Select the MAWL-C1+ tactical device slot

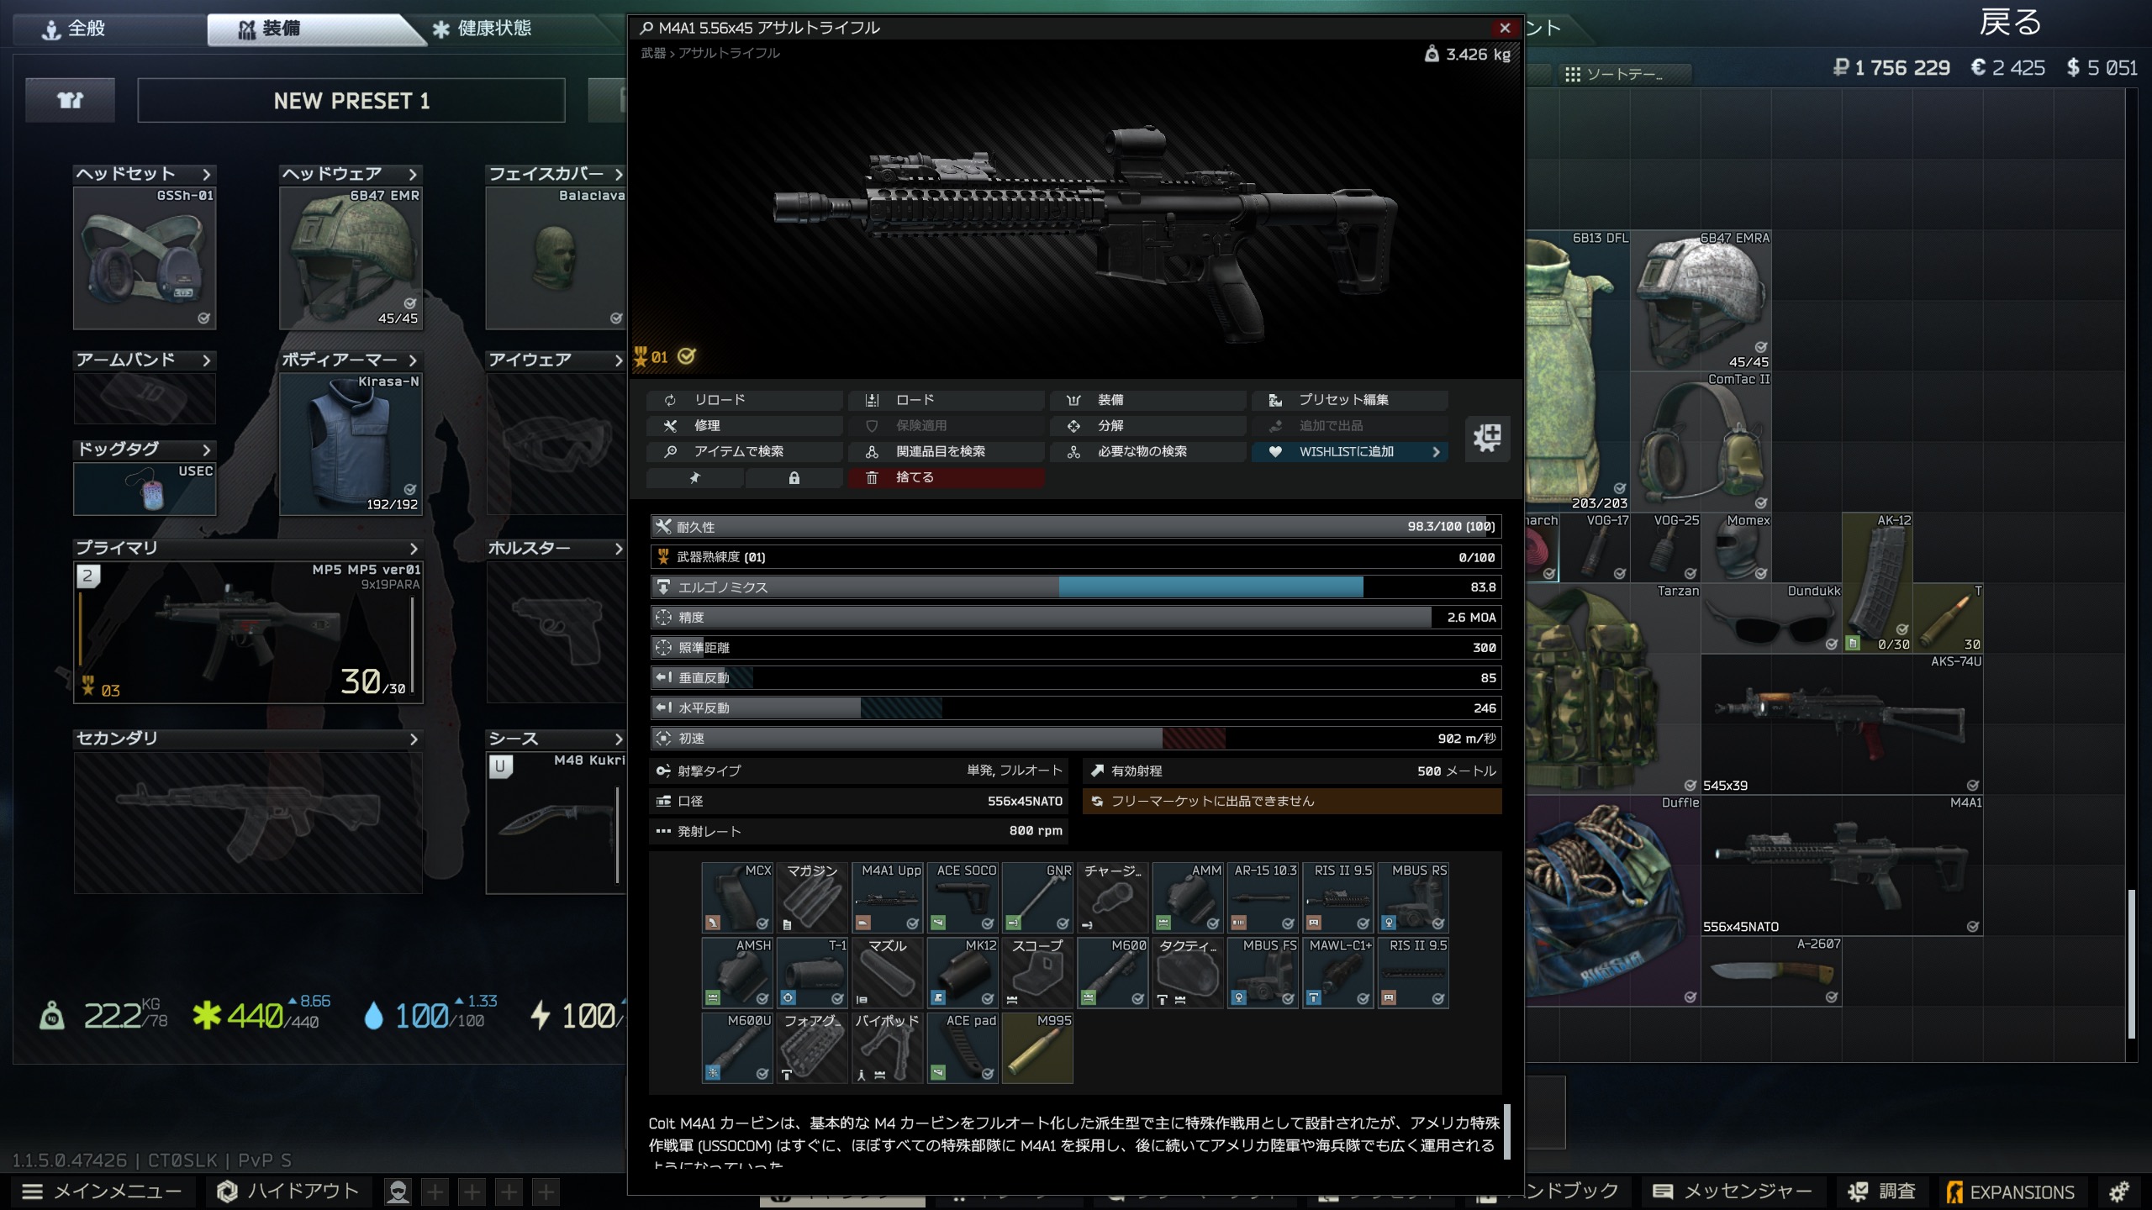[1338, 972]
